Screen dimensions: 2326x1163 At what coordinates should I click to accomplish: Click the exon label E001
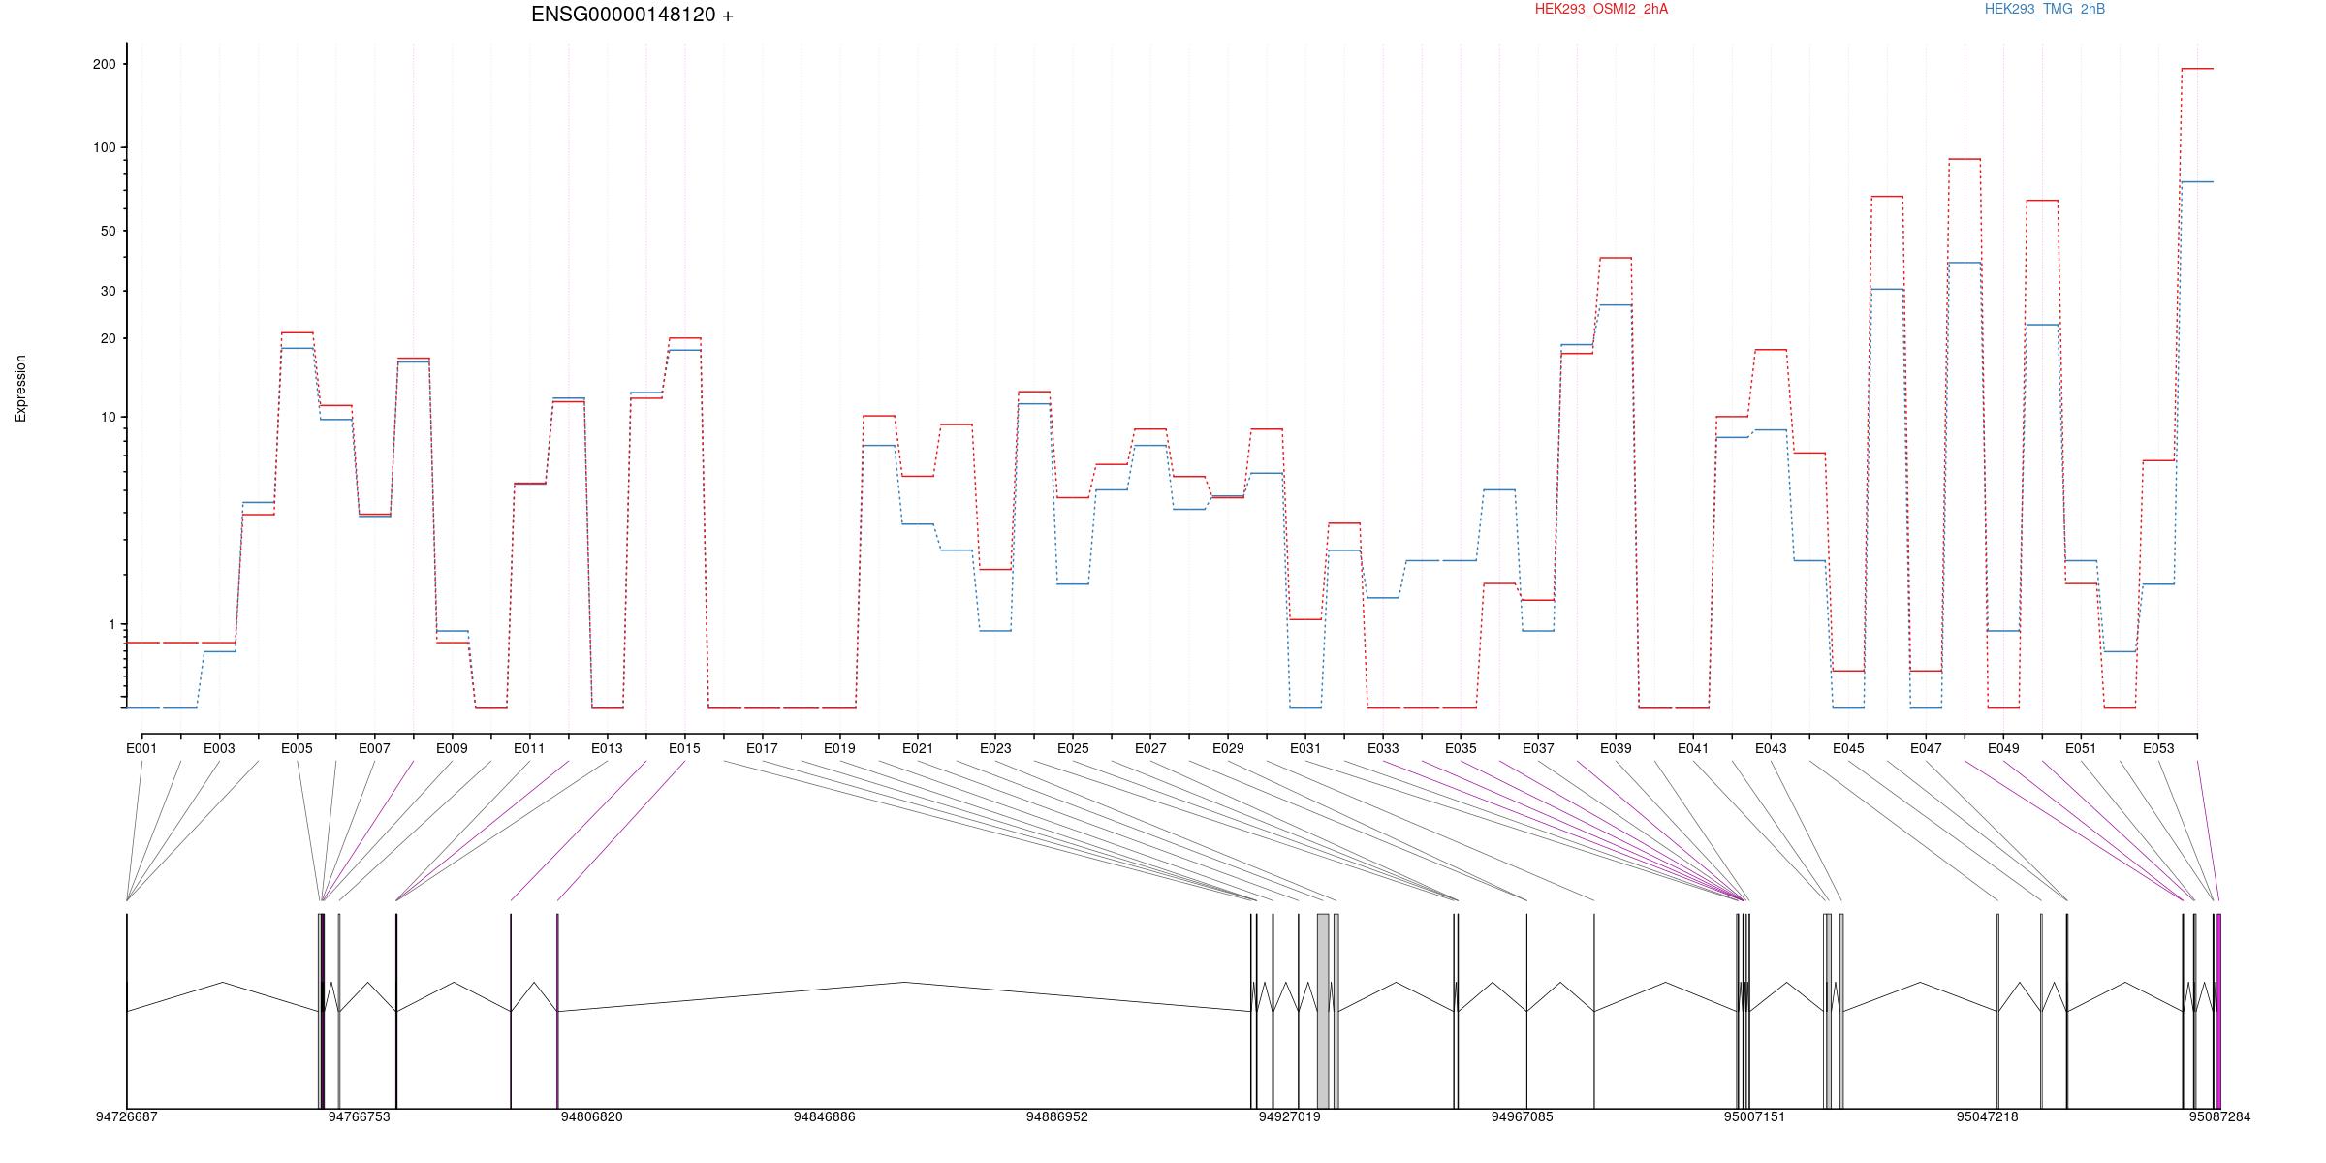[x=141, y=748]
